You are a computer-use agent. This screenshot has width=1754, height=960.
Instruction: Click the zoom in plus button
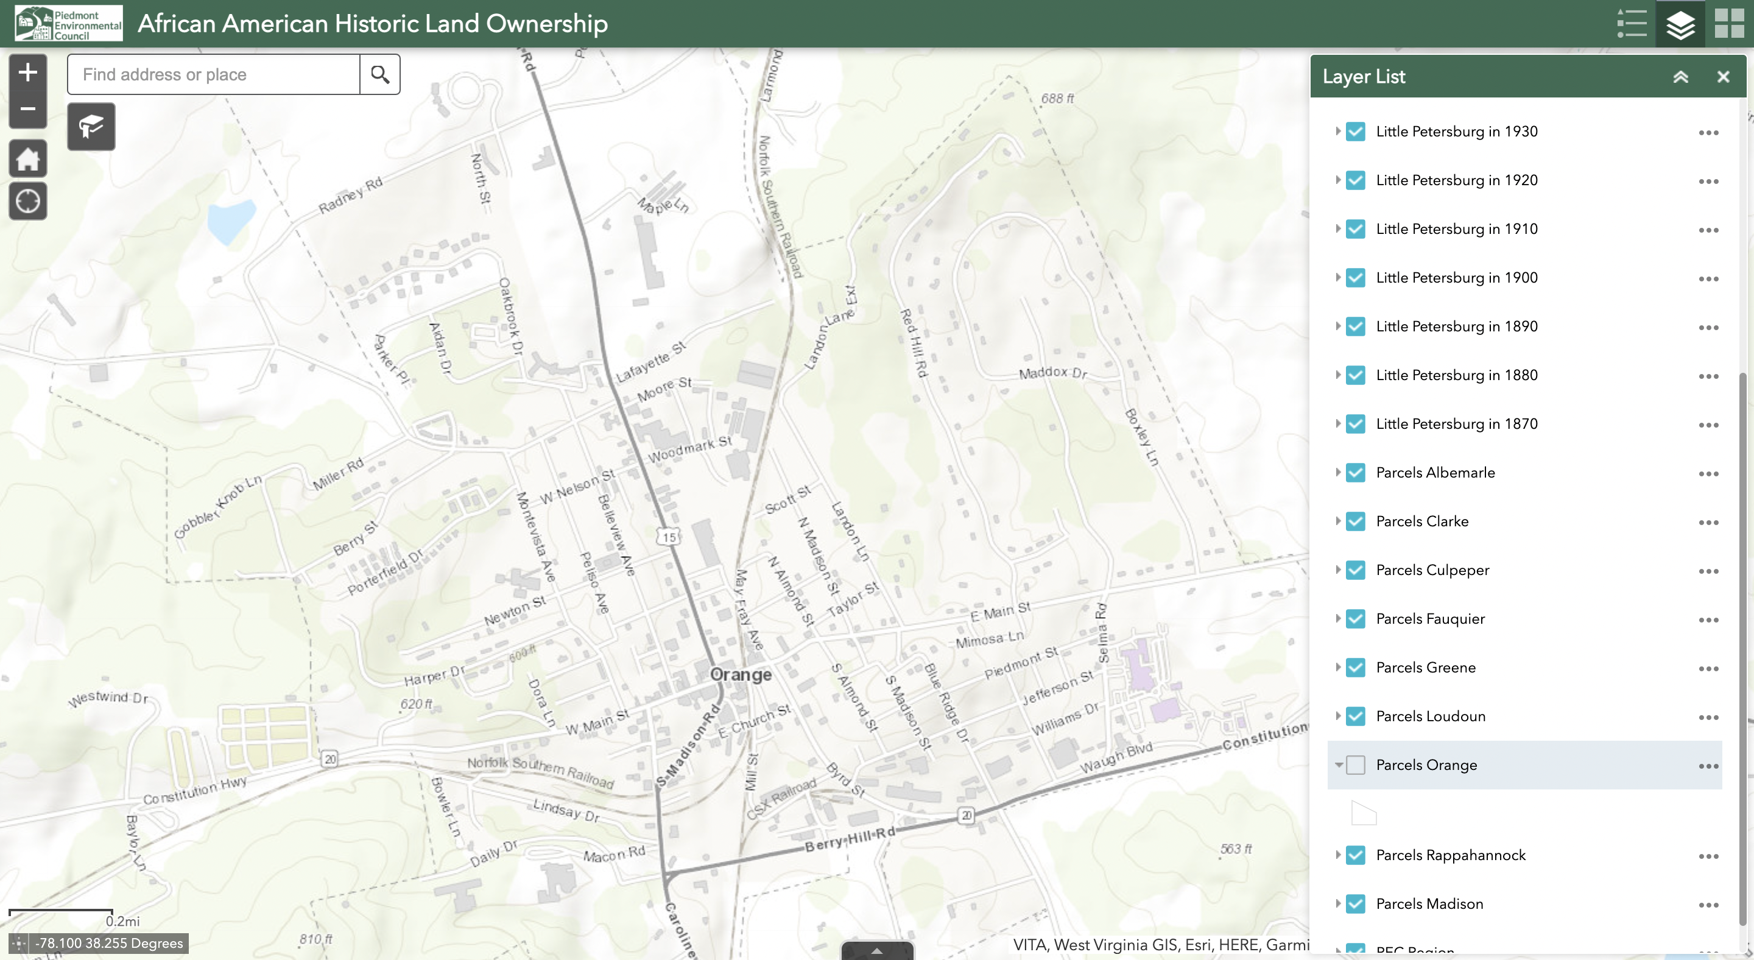click(x=27, y=72)
